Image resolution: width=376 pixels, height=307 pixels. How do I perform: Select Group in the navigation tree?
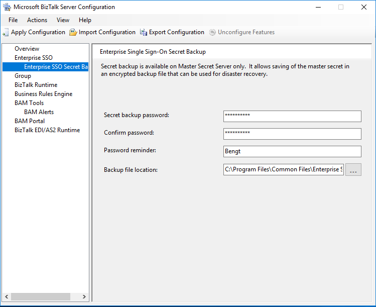pos(23,76)
